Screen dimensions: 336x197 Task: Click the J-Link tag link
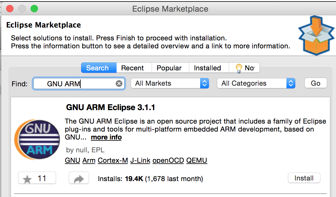(x=140, y=160)
